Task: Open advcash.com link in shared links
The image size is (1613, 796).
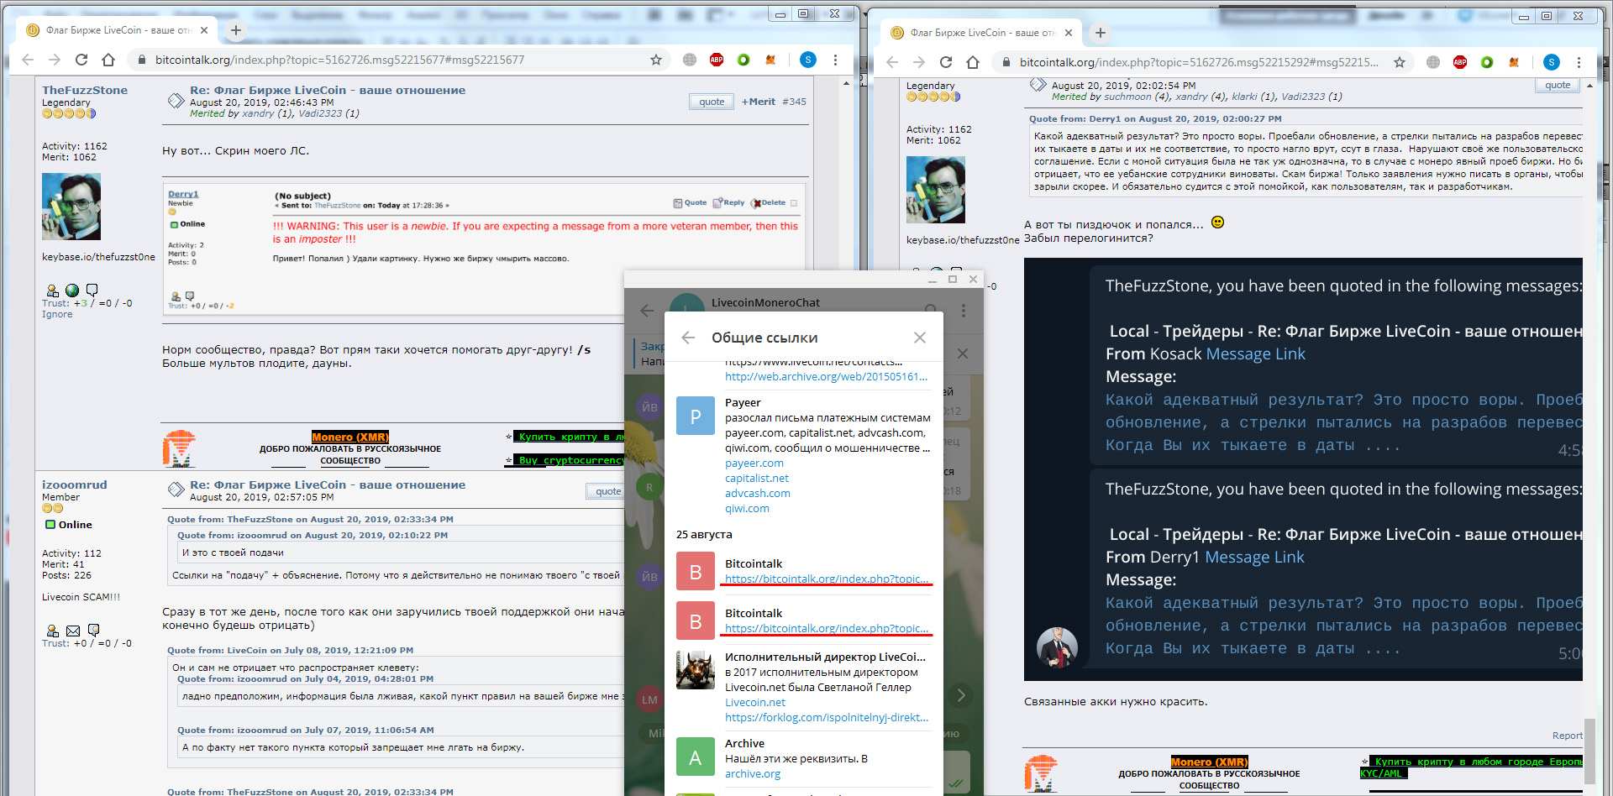Action: 758,494
